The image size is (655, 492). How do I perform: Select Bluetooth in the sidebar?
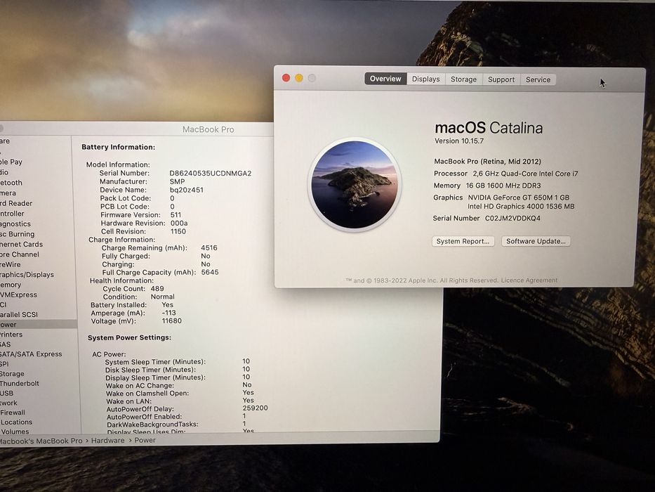pyautogui.click(x=11, y=183)
